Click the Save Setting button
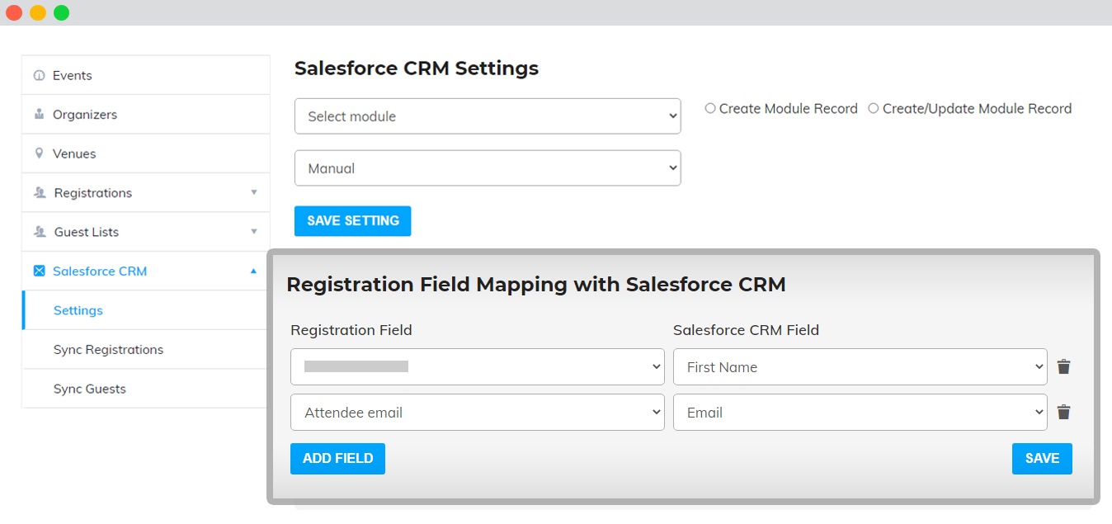Image resolution: width=1112 pixels, height=524 pixels. (353, 221)
